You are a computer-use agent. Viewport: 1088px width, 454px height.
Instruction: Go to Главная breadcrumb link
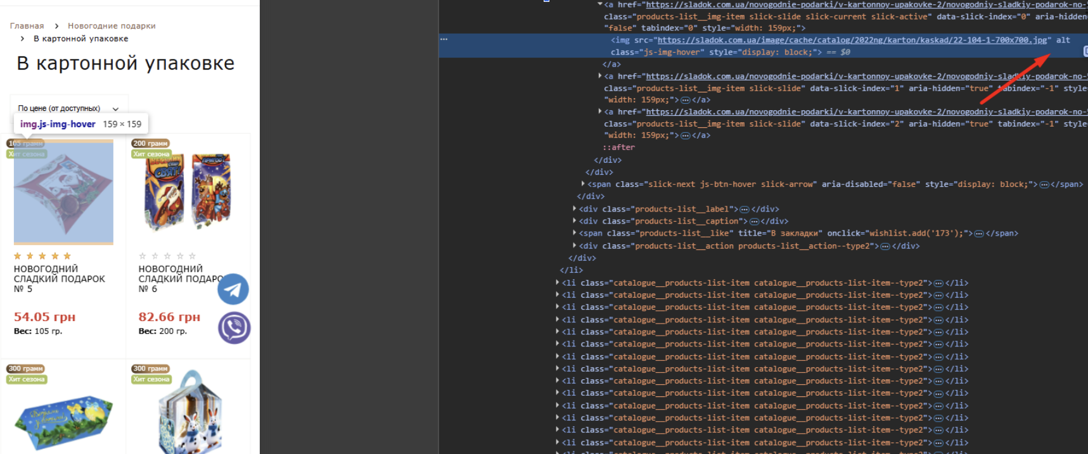click(27, 26)
